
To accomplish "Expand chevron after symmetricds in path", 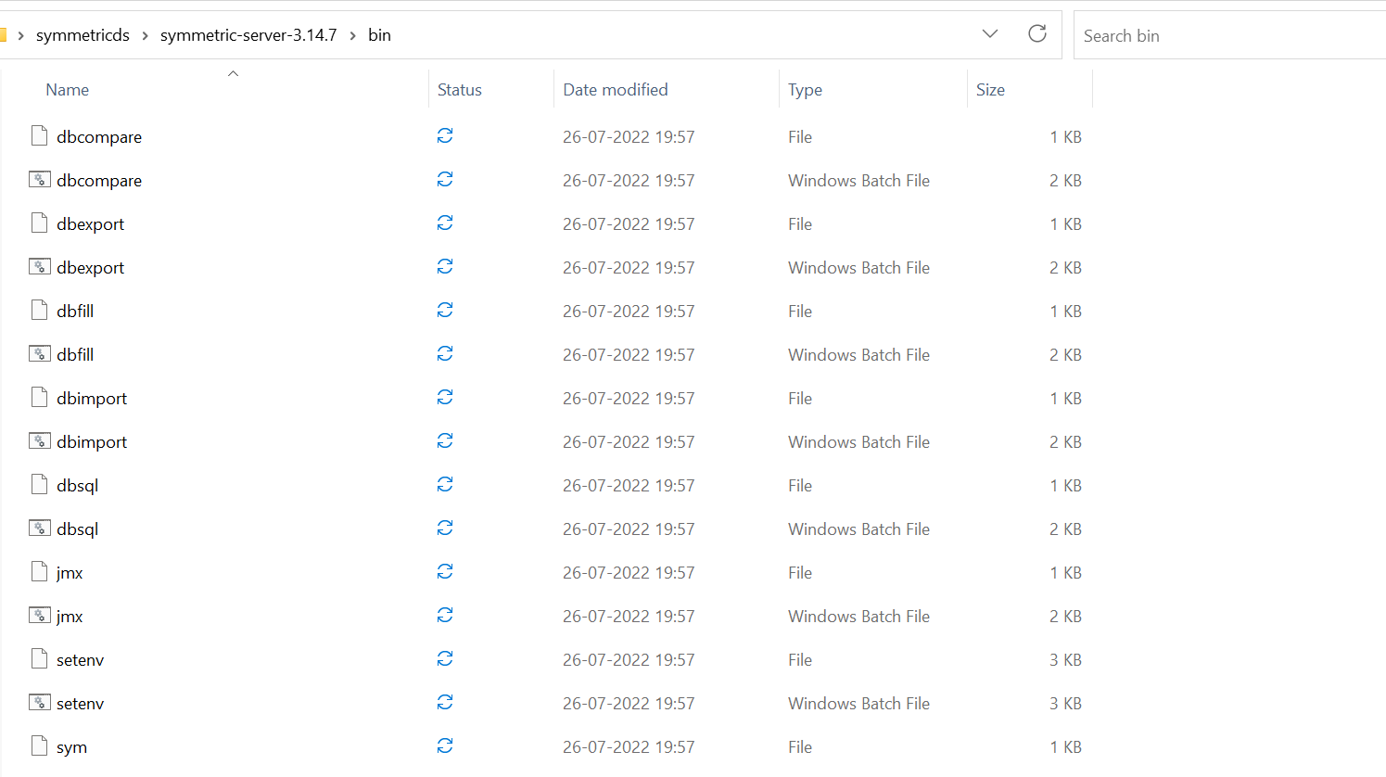I will (x=145, y=35).
